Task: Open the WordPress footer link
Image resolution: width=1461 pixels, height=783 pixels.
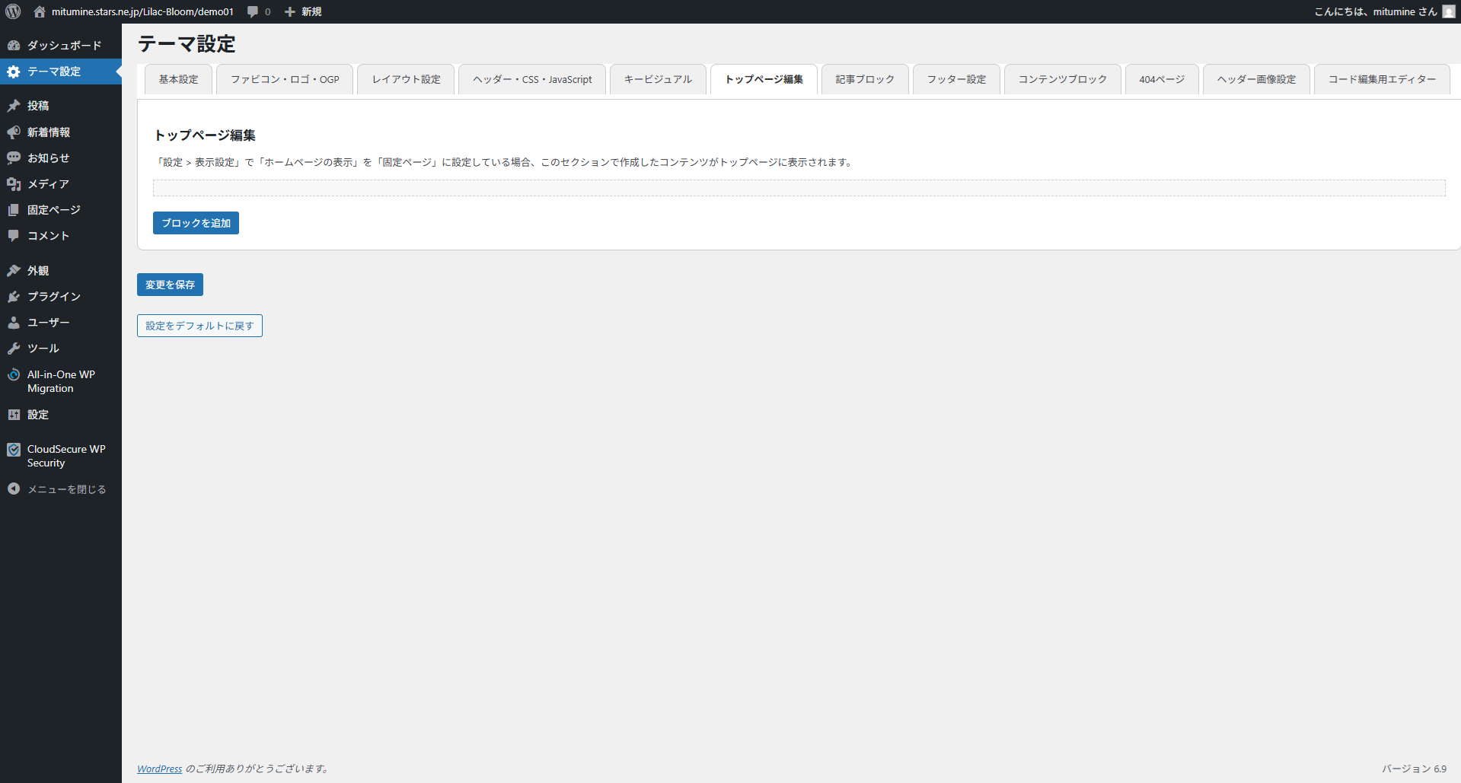Action: (x=159, y=769)
